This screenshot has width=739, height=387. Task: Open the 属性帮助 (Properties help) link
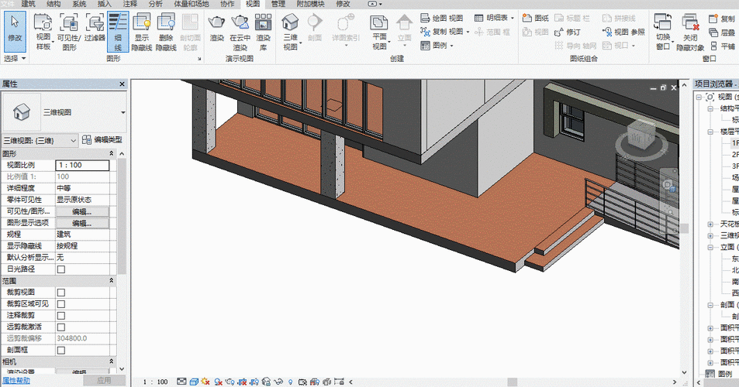point(16,380)
